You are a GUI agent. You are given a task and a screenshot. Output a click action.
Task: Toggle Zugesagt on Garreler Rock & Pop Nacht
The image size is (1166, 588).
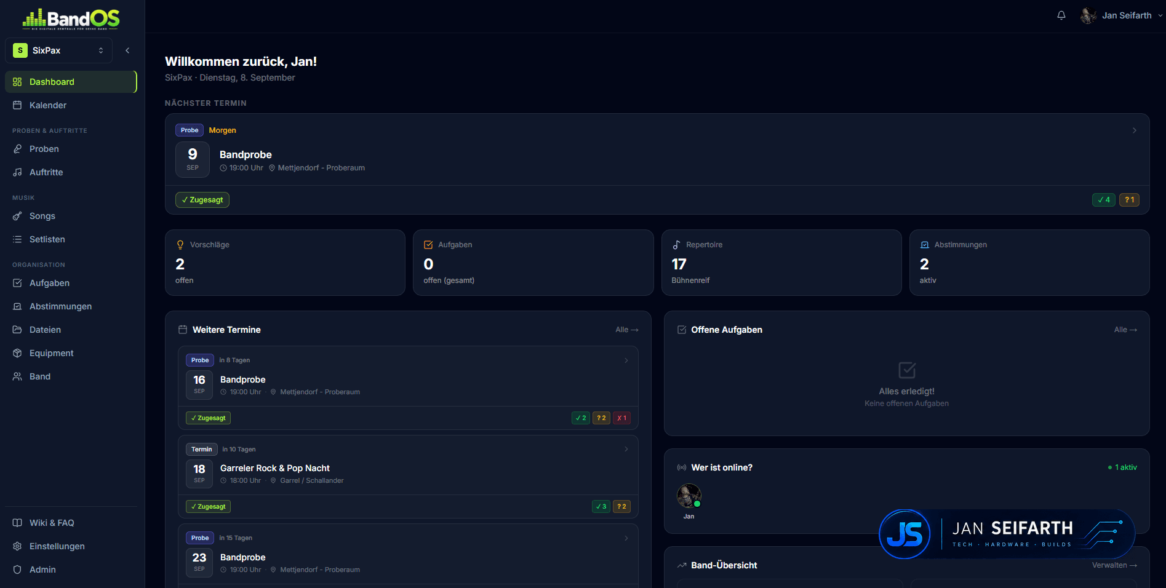208,507
